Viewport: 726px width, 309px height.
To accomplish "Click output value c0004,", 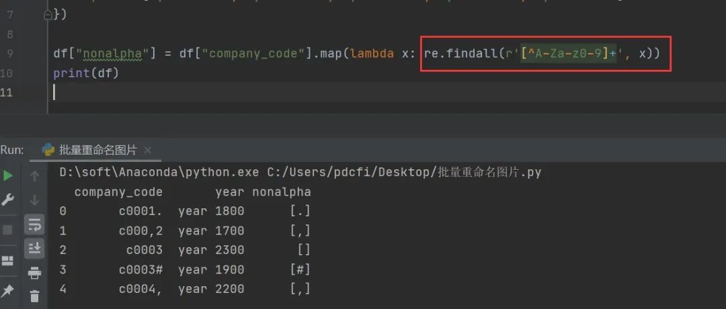I will [x=140, y=289].
